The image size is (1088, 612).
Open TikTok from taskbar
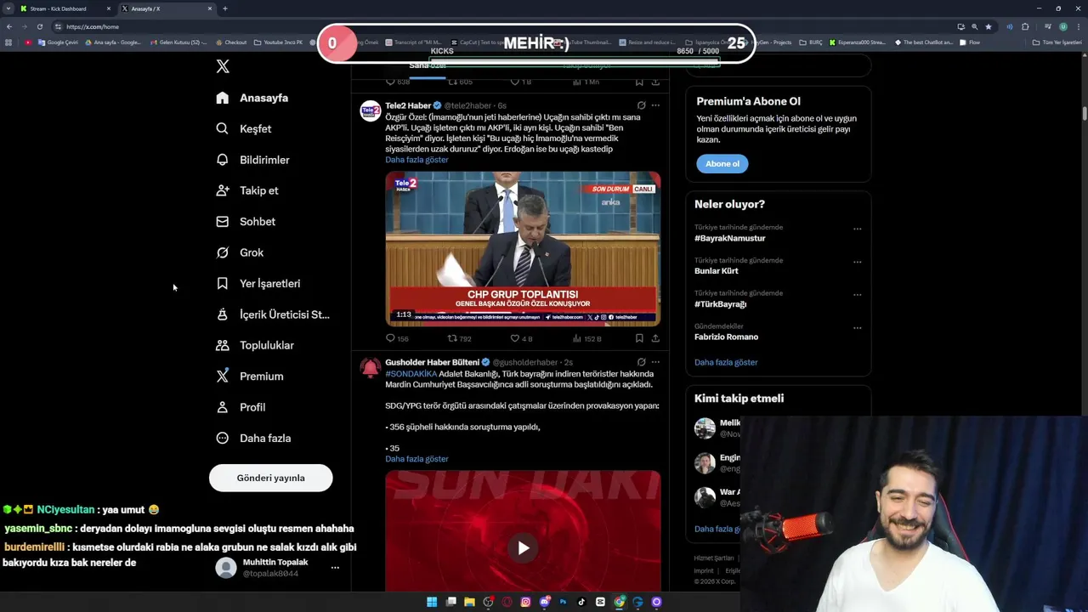click(x=581, y=602)
